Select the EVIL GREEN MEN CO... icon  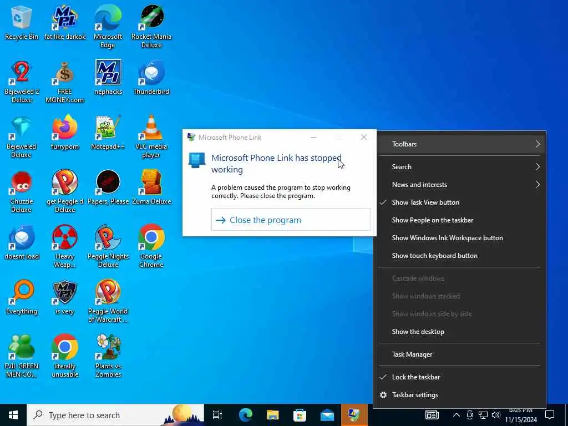(22, 356)
